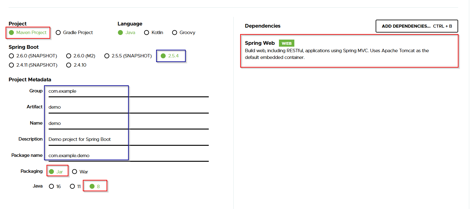Image resolution: width=472 pixels, height=209 pixels.
Task: Select Java version 16
Action: (x=51, y=186)
